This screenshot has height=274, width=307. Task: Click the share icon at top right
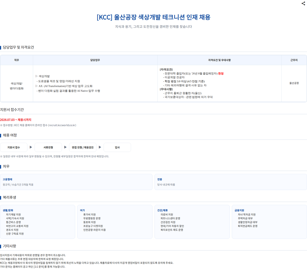coord(303,3)
